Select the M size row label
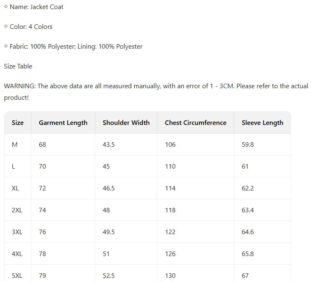Screen dimensions: 311x282 [x=15, y=144]
